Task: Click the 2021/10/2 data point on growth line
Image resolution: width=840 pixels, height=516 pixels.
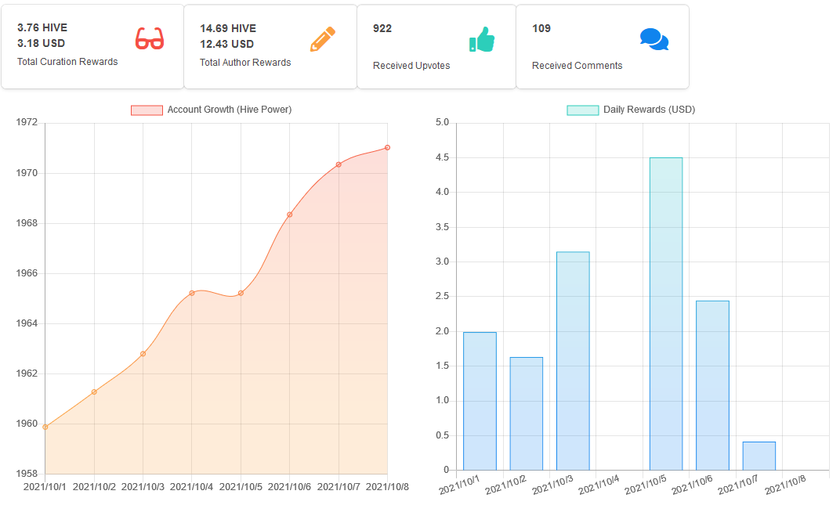Action: click(x=94, y=392)
